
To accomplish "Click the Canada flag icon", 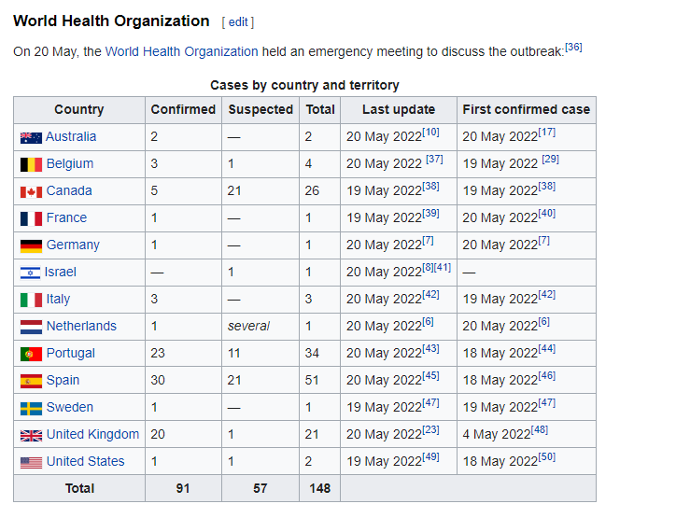I will (31, 191).
